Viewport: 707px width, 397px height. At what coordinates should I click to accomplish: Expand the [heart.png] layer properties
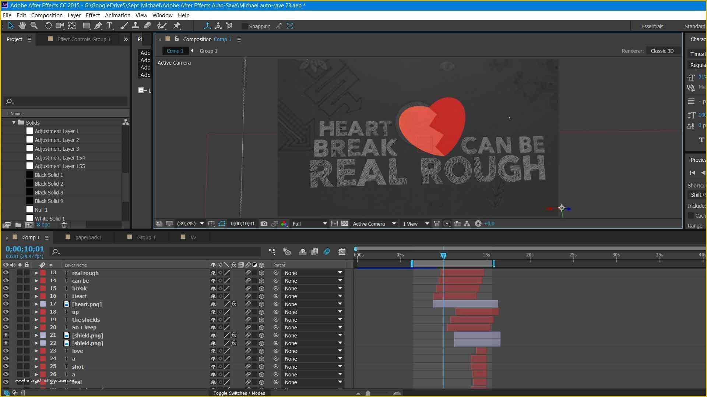(x=36, y=304)
